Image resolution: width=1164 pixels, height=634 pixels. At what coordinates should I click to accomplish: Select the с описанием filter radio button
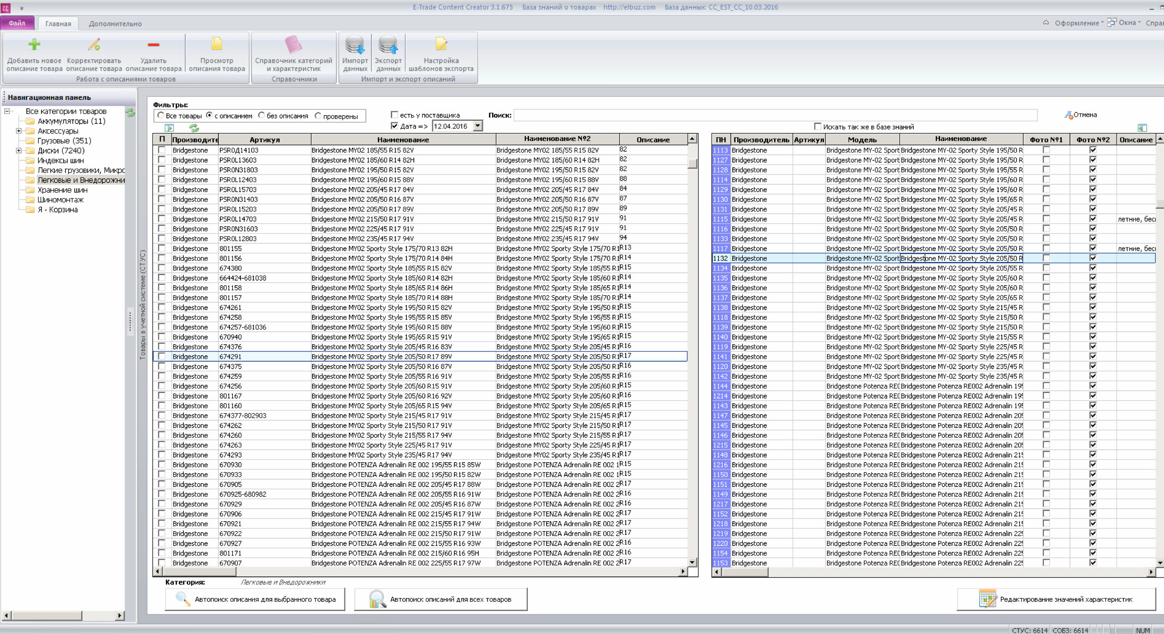[x=209, y=116]
